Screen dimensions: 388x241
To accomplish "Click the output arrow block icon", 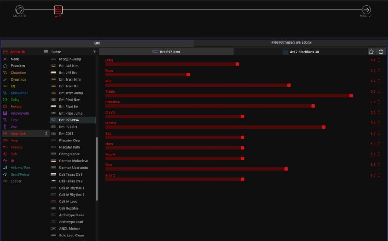I will [x=366, y=10].
